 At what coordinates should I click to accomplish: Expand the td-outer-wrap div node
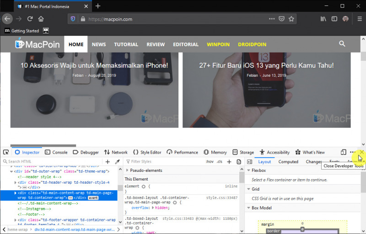pos(11,171)
